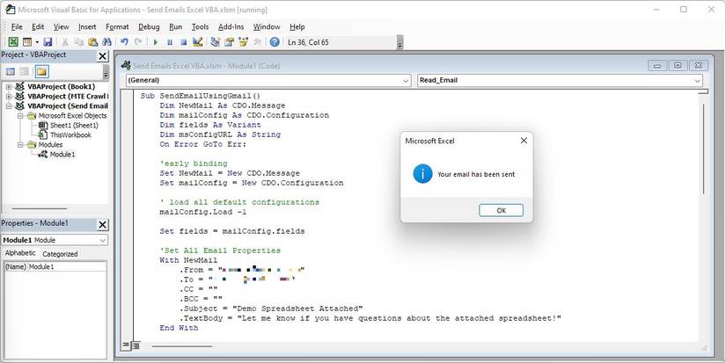Undo the last action using the toolbar
726x363 pixels.
(x=124, y=42)
